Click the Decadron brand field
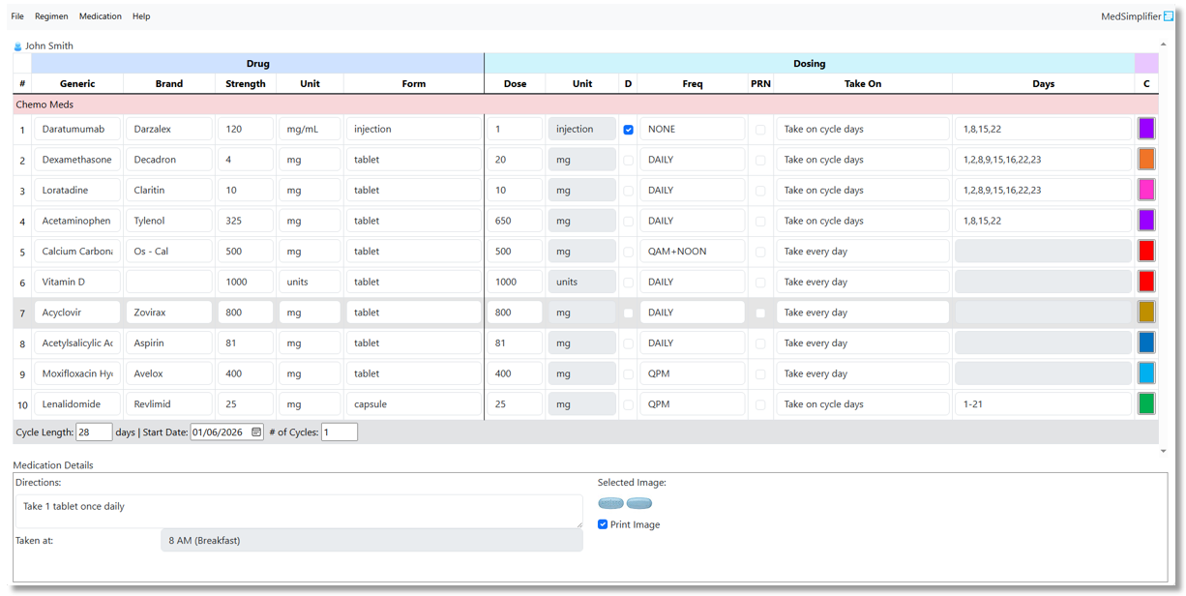 (x=169, y=160)
